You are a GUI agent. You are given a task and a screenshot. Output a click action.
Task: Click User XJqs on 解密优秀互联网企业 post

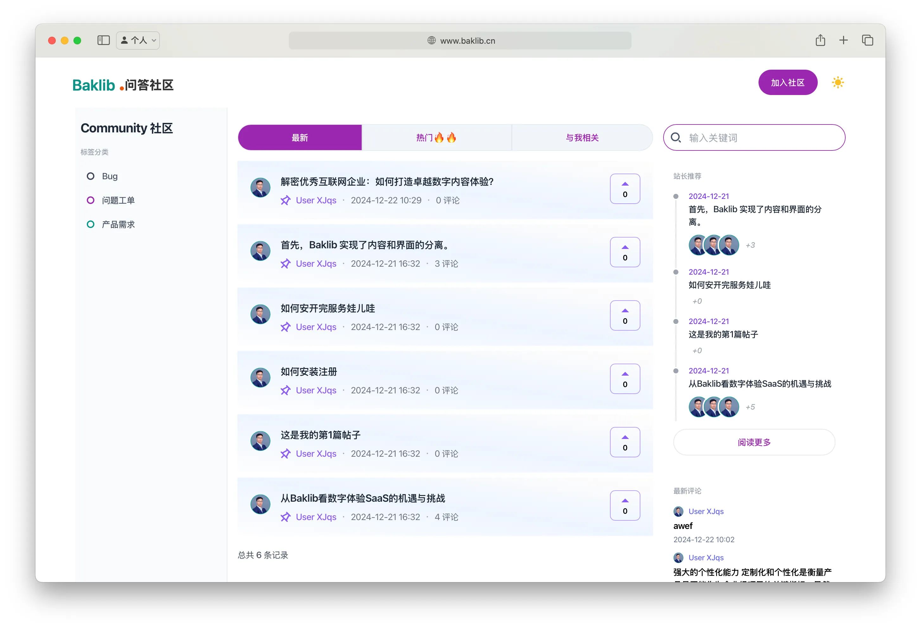point(316,200)
